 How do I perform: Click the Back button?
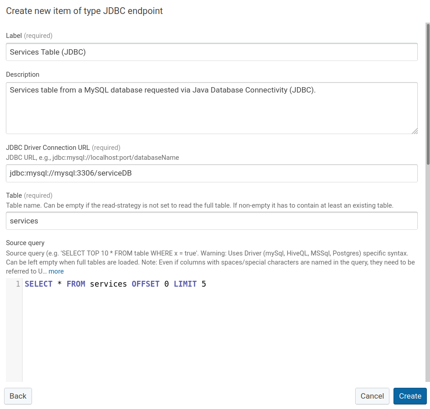pos(18,396)
